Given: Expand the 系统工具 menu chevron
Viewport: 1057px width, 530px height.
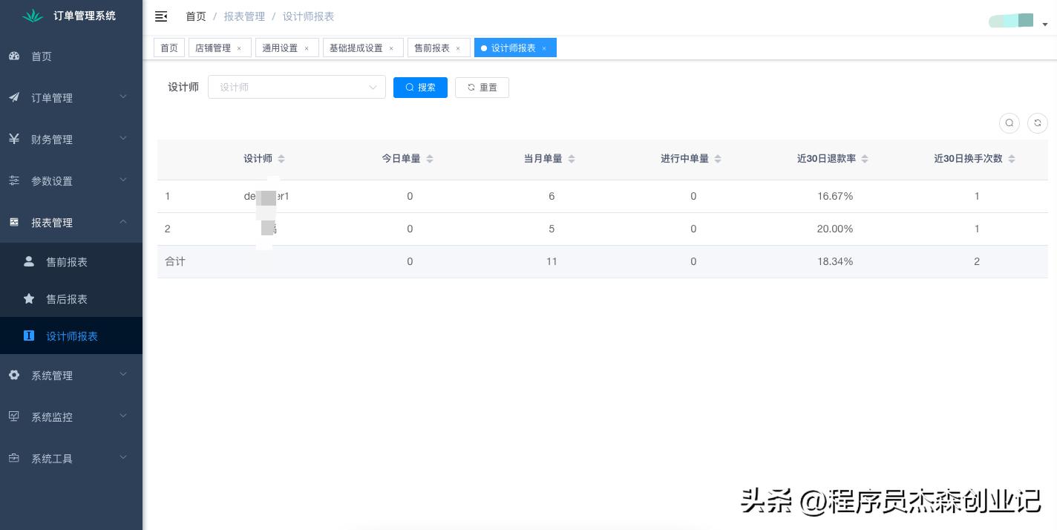Looking at the screenshot, I should click(x=123, y=459).
